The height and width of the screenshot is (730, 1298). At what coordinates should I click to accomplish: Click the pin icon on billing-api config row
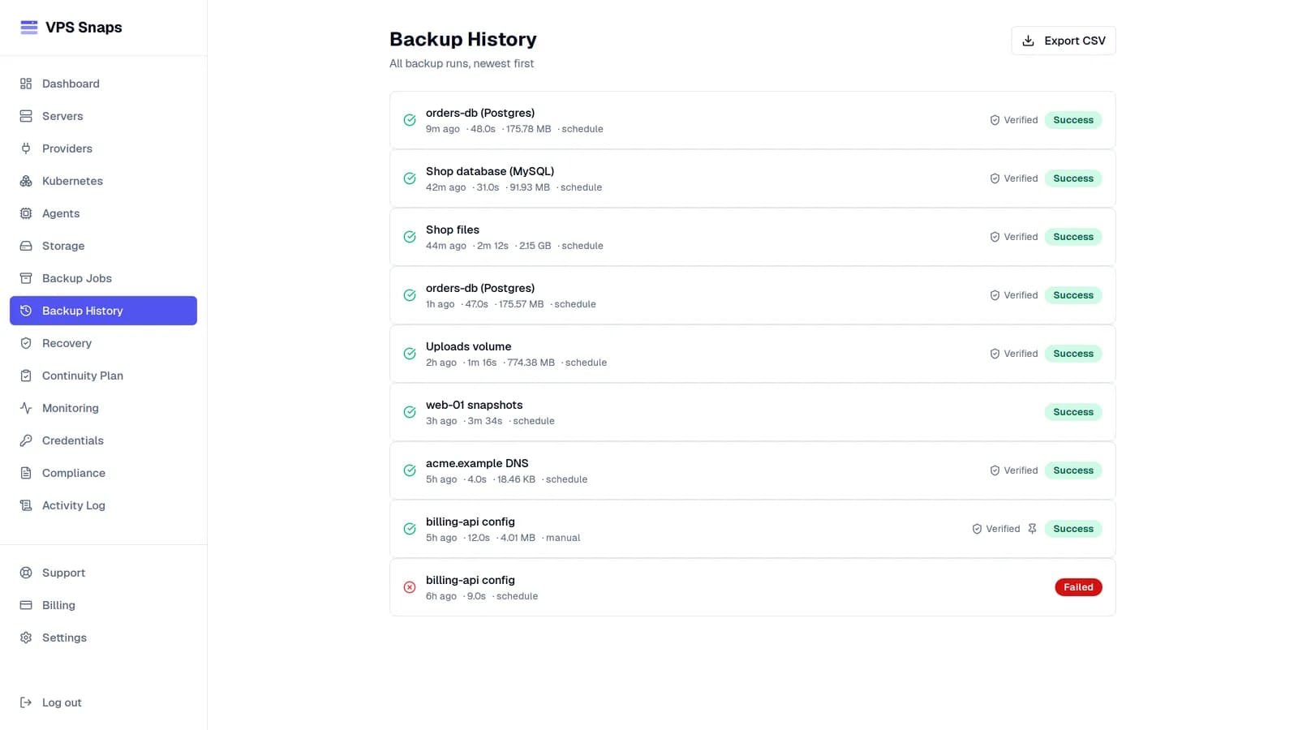(x=1032, y=529)
